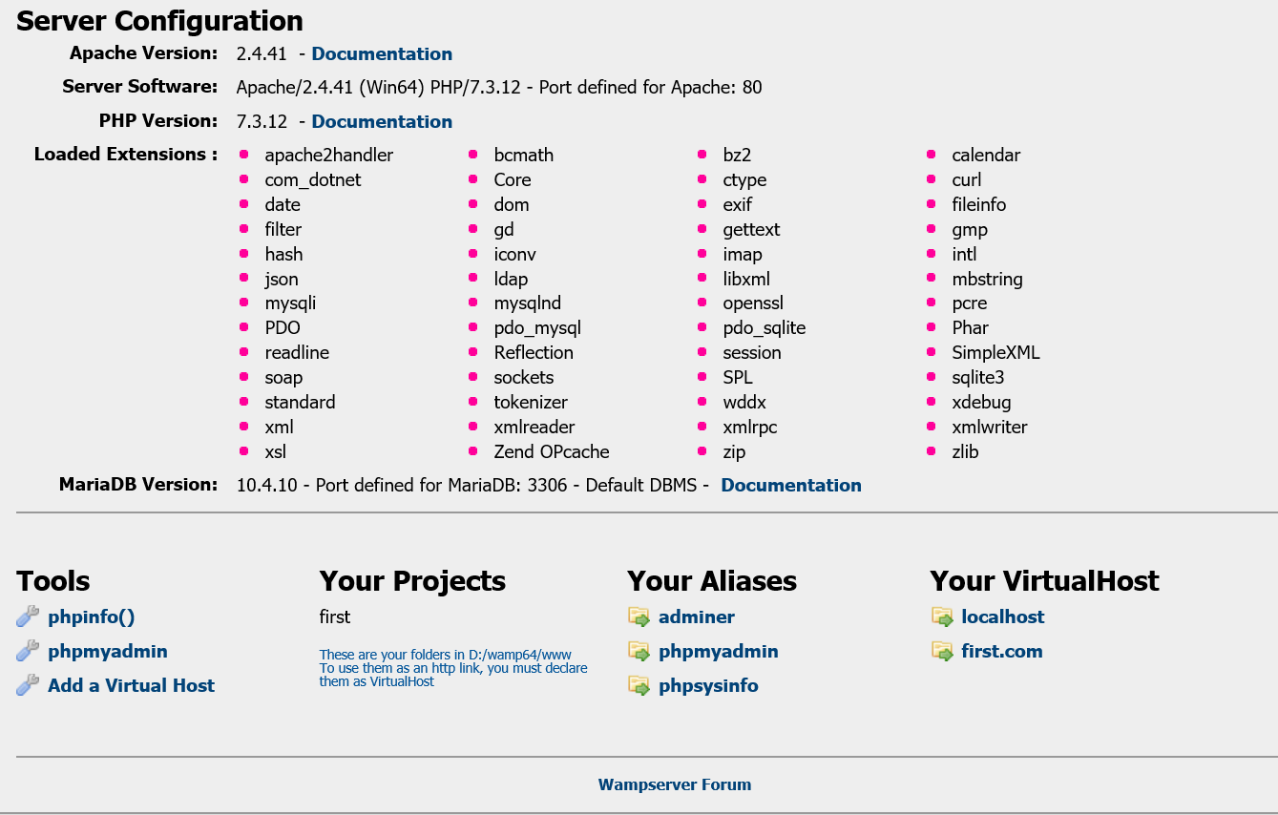This screenshot has height=815, width=1278.
Task: Open the Wampserver Forum link
Action: click(675, 784)
